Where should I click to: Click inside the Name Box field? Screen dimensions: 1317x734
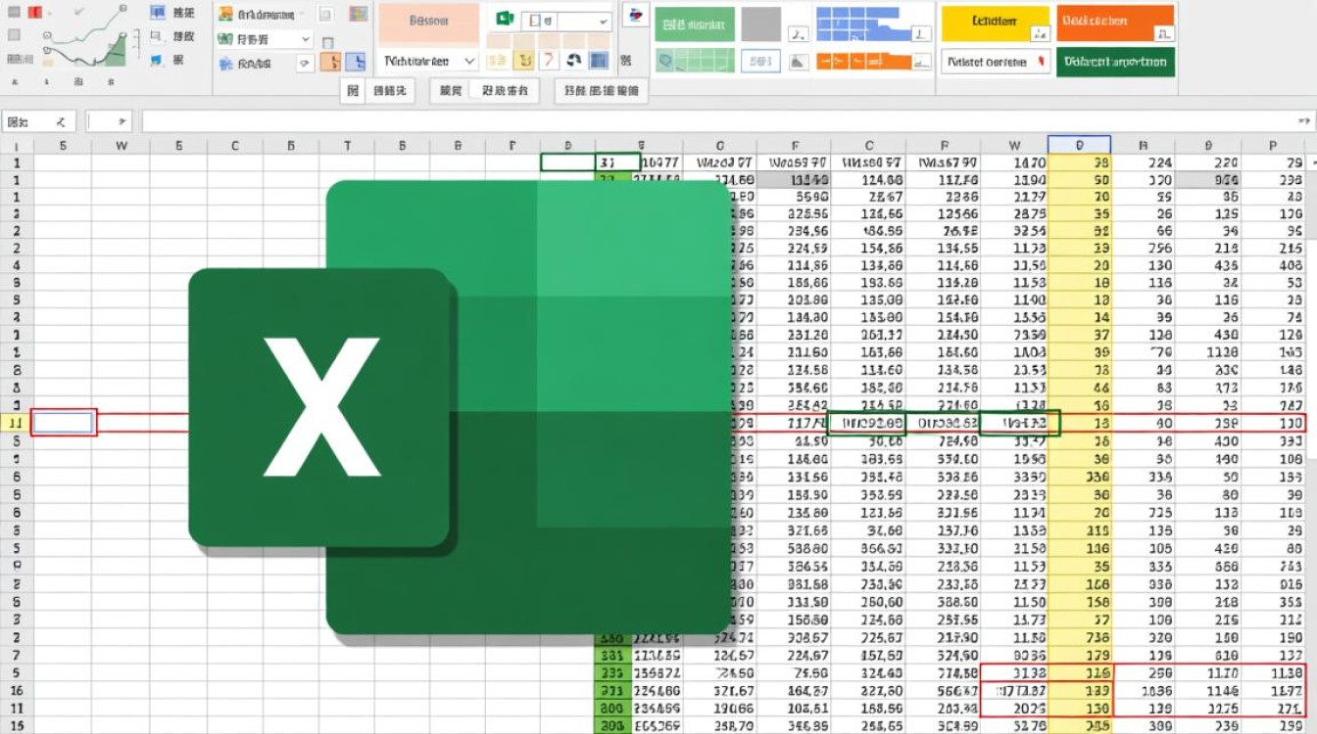click(x=38, y=121)
